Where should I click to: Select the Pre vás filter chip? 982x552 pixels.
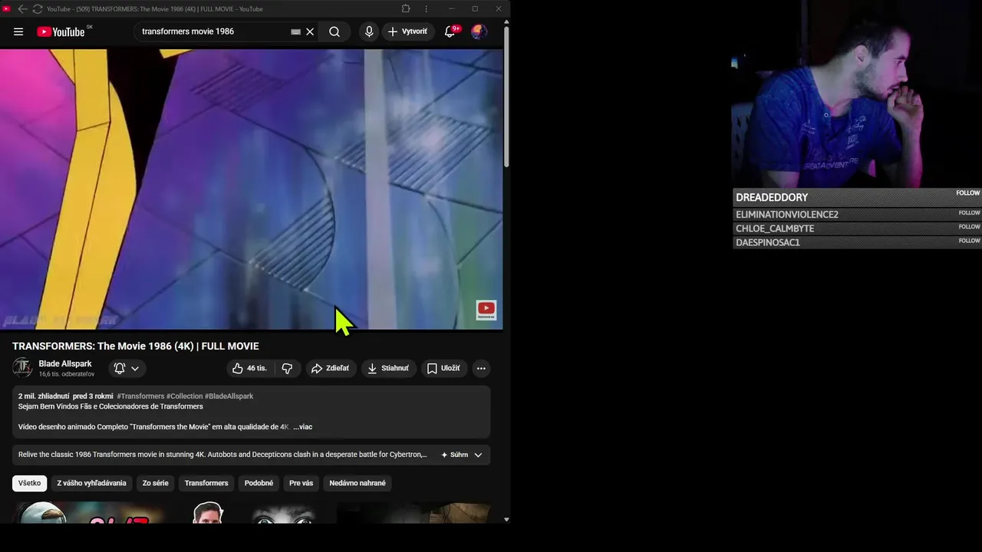(301, 483)
